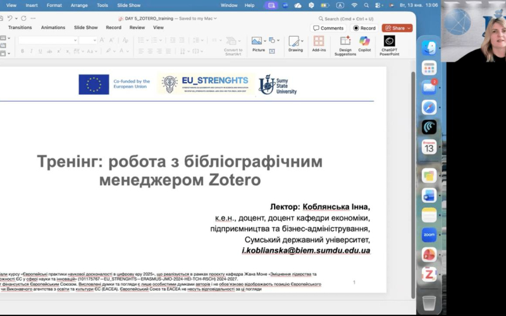Open the font color dropdown arrow
Screen dimensions: 506x316
point(128,51)
